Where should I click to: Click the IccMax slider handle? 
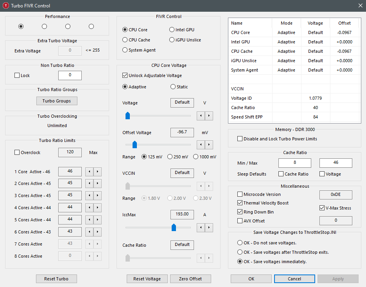[174, 228]
